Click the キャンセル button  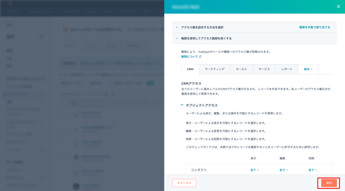[x=184, y=183]
